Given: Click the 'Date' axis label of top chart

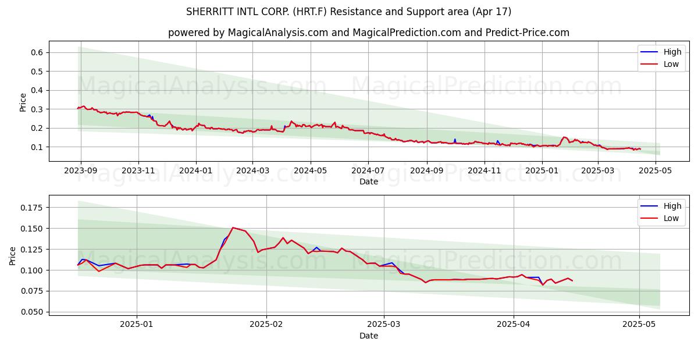Looking at the screenshot, I should click(369, 181).
